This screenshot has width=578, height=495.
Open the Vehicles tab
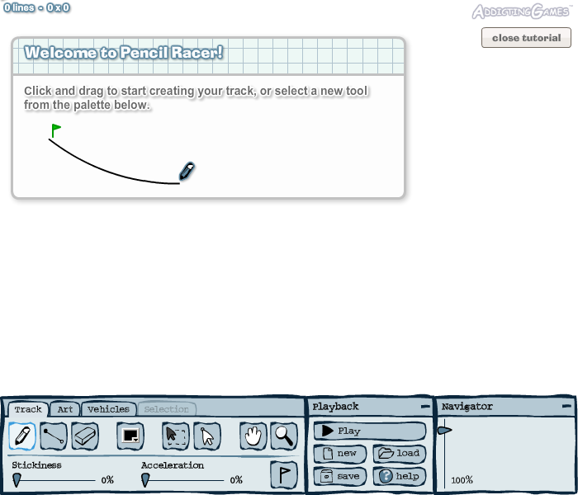point(109,409)
